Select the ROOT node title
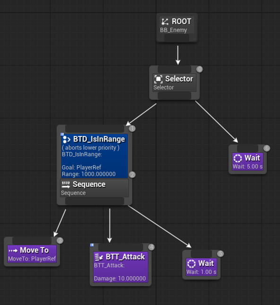 click(182, 21)
